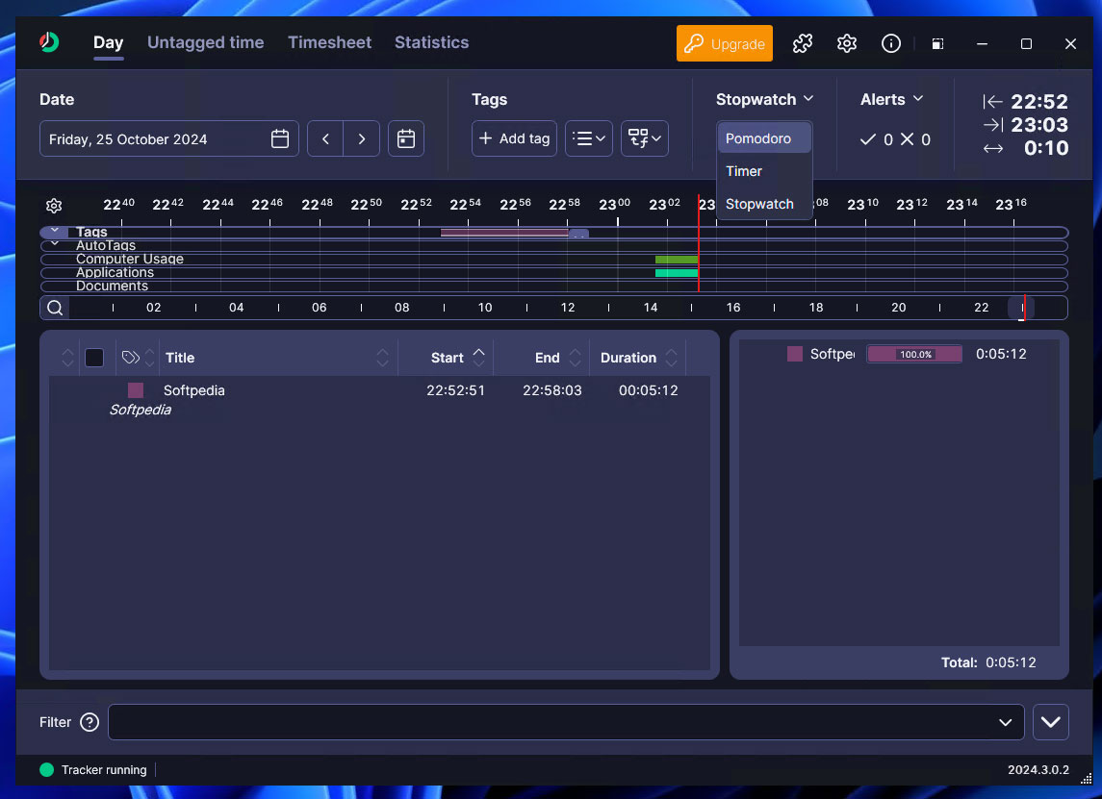Image resolution: width=1102 pixels, height=799 pixels.
Task: Switch to the Timesheet tab
Action: tap(328, 42)
